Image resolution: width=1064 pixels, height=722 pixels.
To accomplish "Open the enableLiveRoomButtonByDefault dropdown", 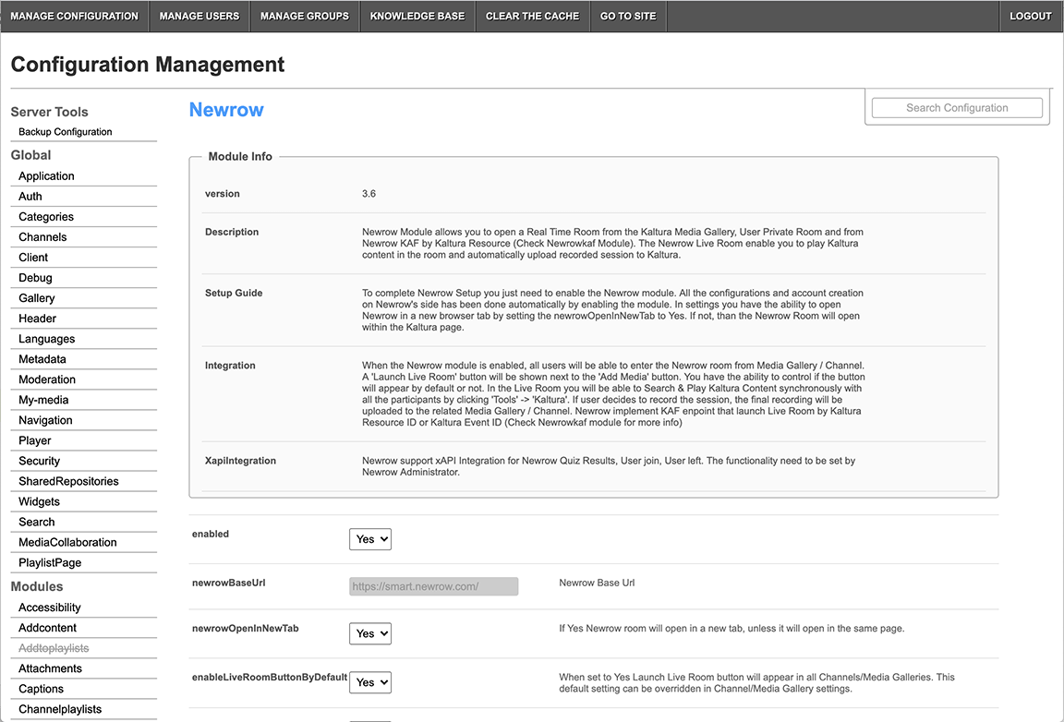I will coord(370,682).
